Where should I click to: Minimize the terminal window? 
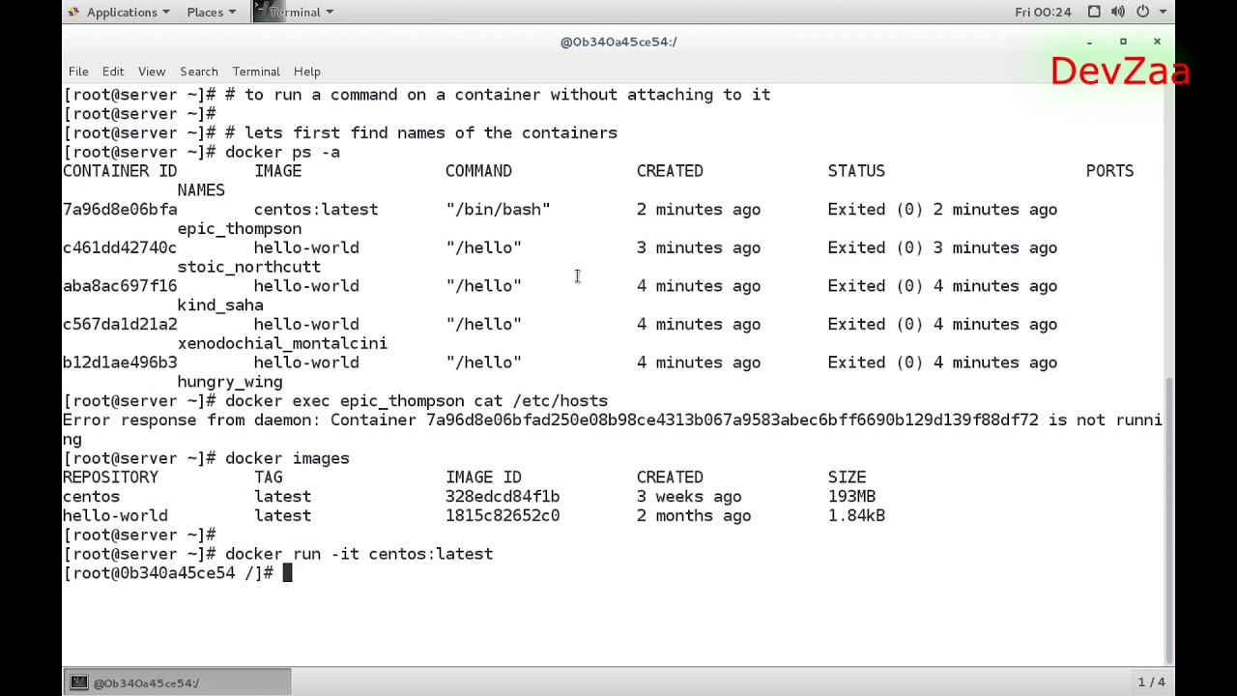(x=1089, y=42)
